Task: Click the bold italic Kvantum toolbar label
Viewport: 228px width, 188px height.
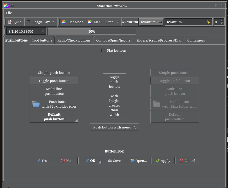Action: [x=130, y=22]
